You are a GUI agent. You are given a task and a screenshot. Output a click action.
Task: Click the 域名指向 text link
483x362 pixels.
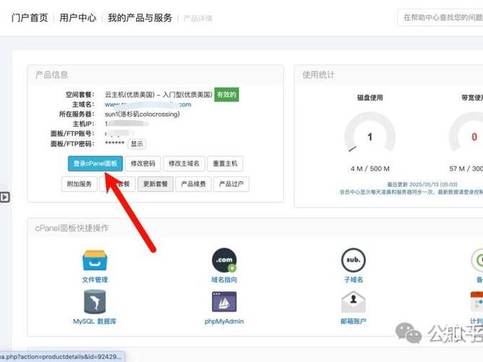224,279
